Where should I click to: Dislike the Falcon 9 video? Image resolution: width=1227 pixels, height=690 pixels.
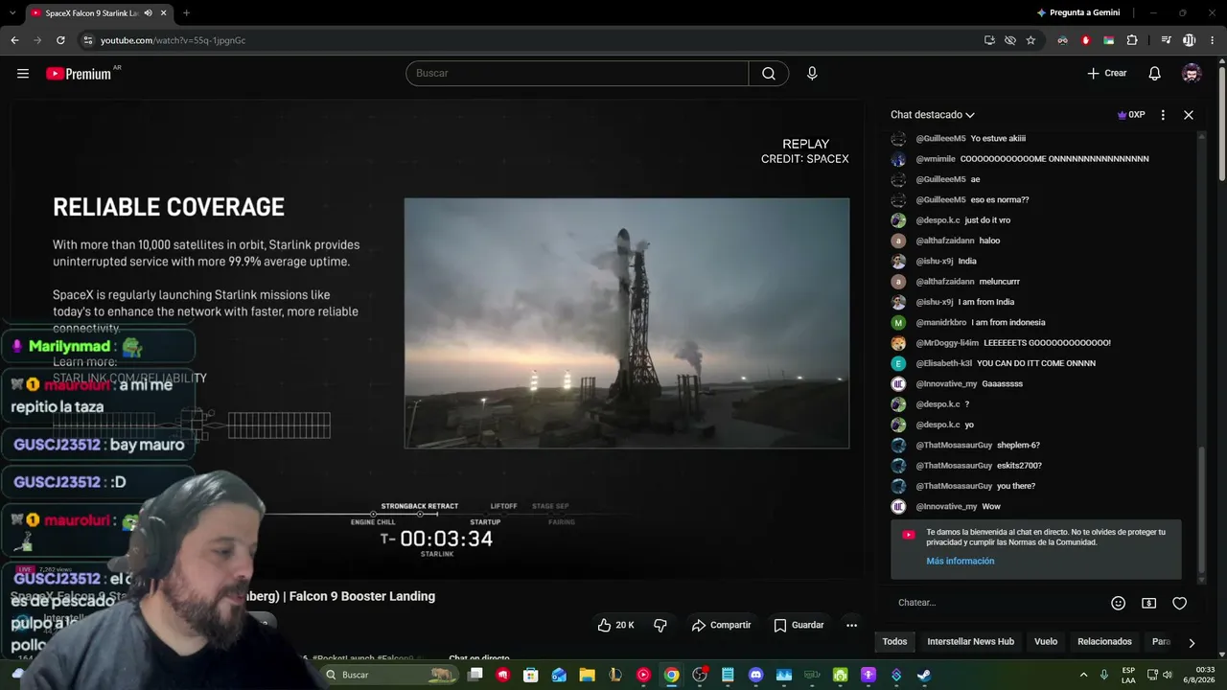pos(660,625)
